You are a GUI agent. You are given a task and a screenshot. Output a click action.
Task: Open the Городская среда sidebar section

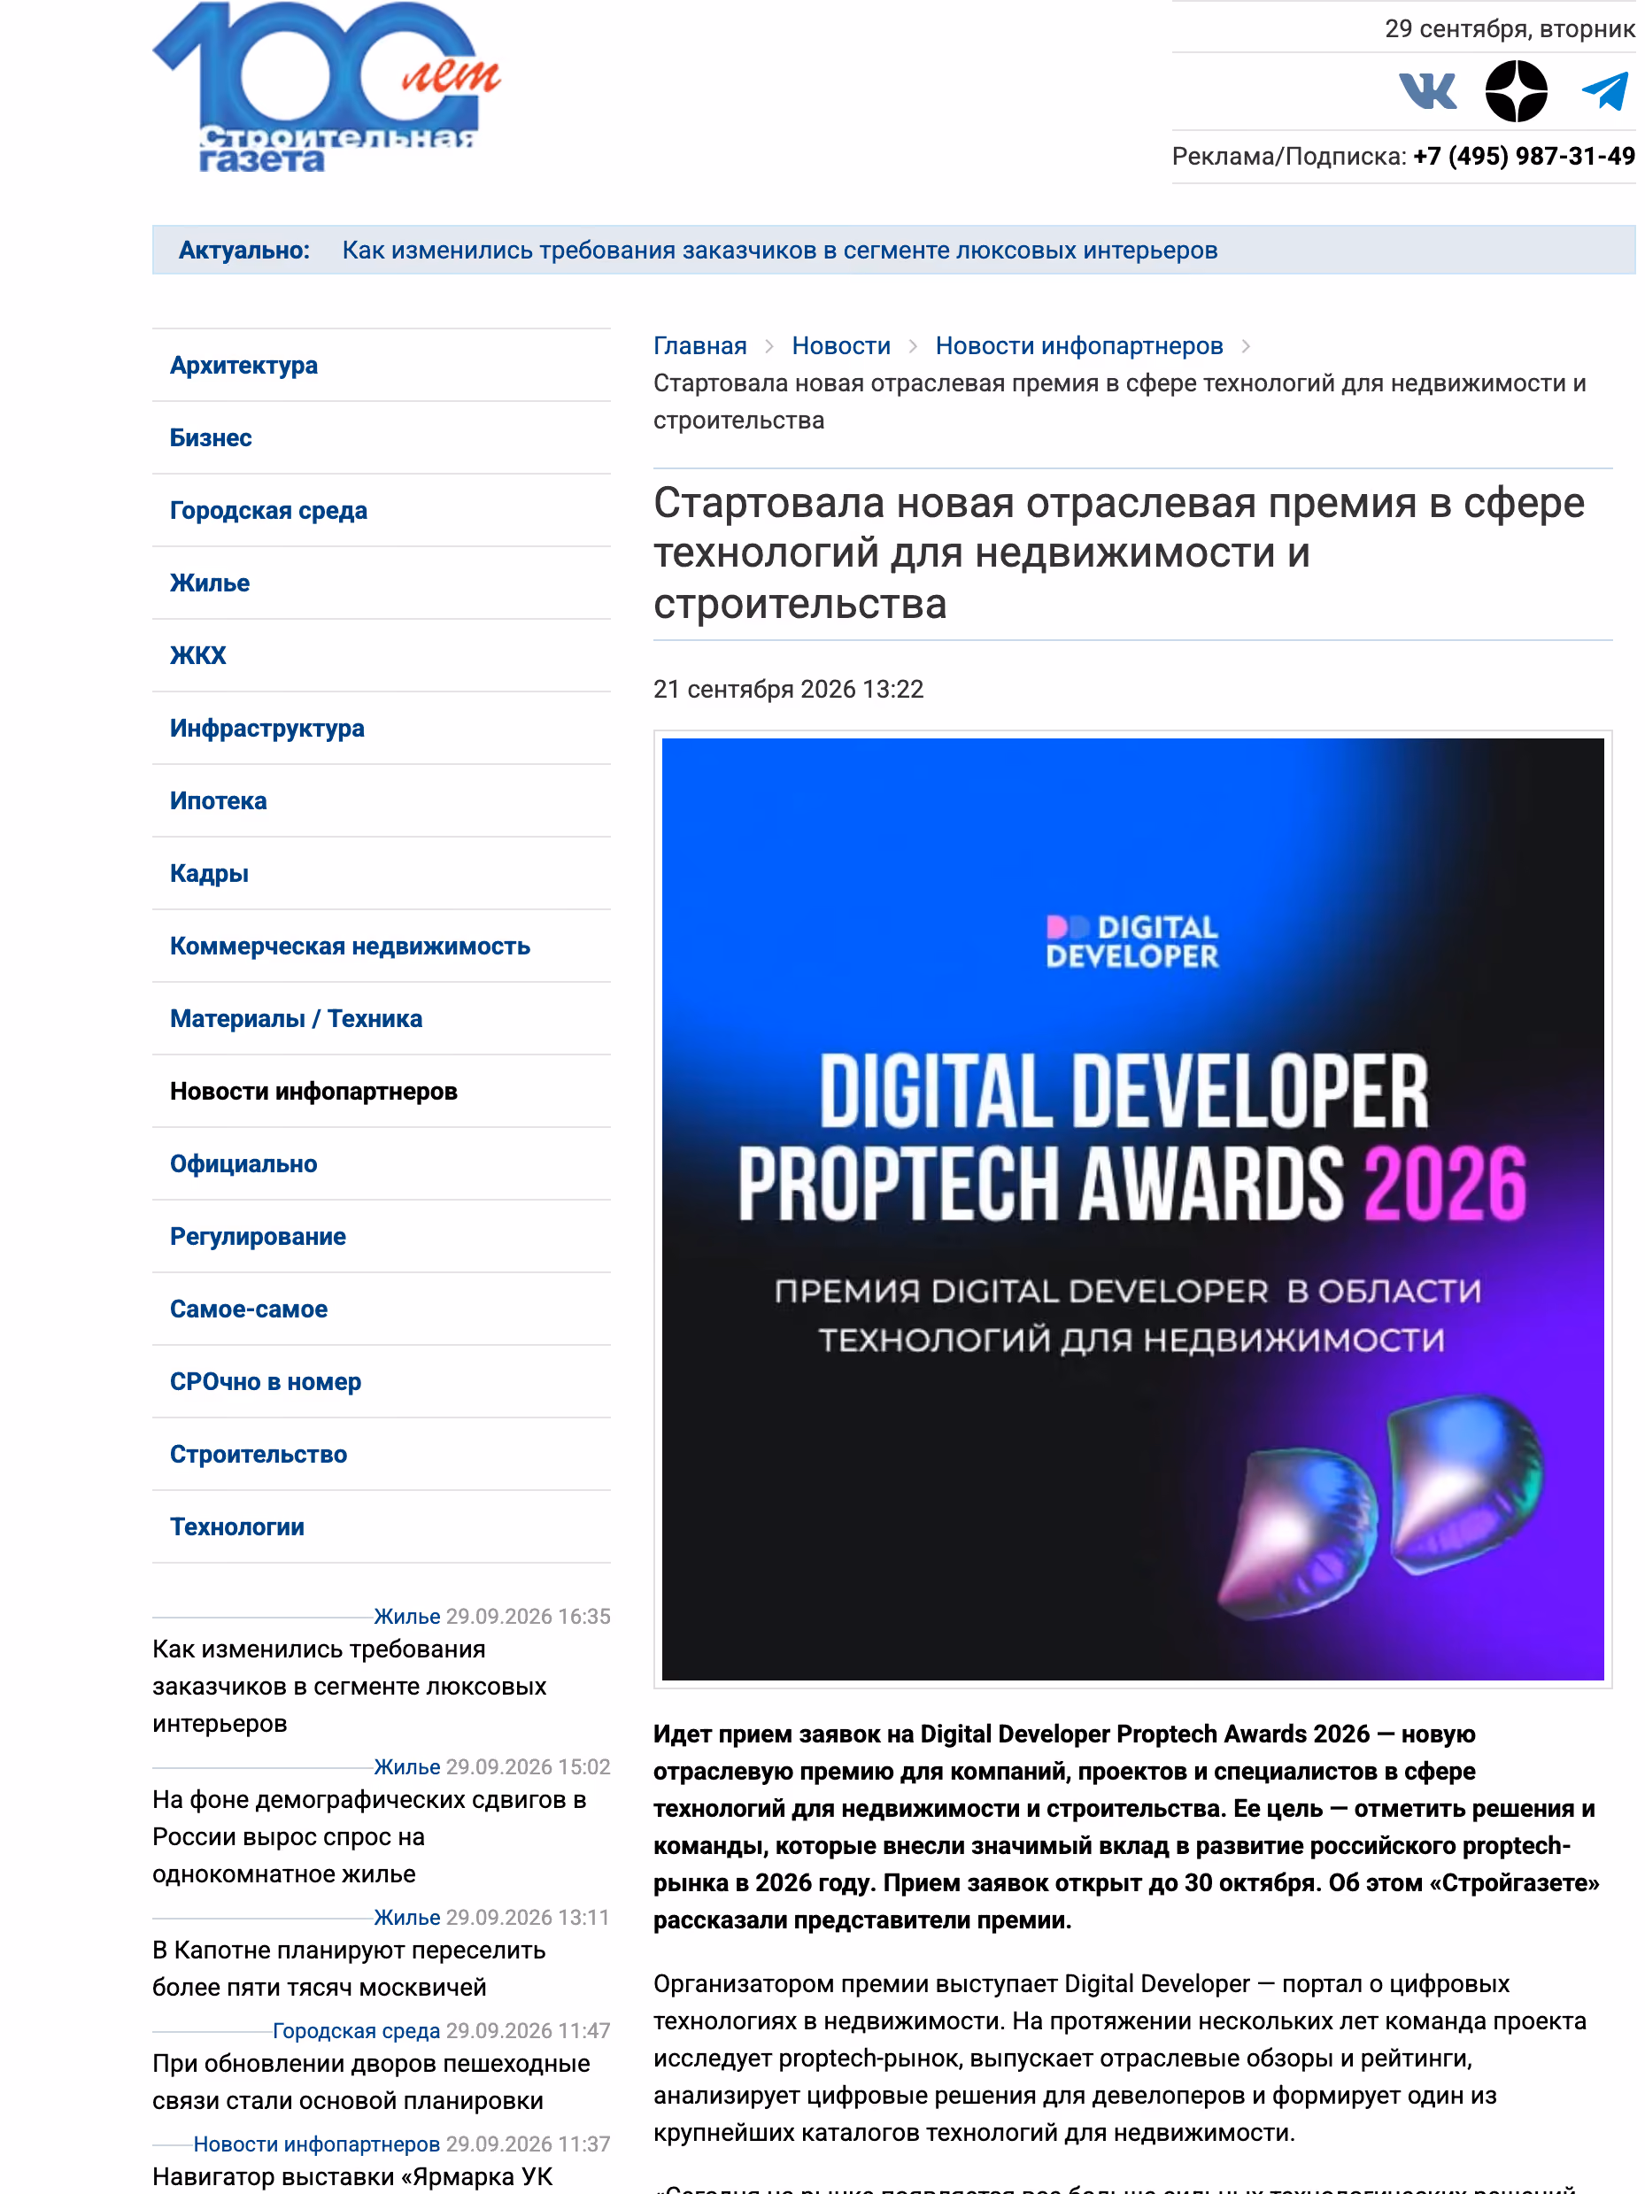click(x=267, y=510)
